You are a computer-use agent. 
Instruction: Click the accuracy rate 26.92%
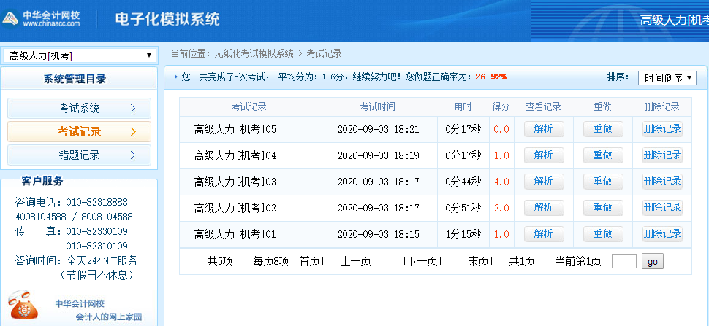(x=490, y=77)
